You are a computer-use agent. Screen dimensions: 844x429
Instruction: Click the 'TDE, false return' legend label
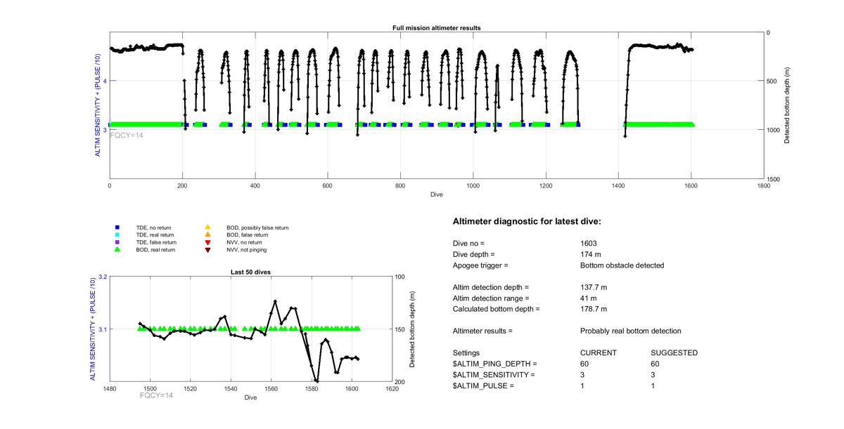tap(156, 242)
